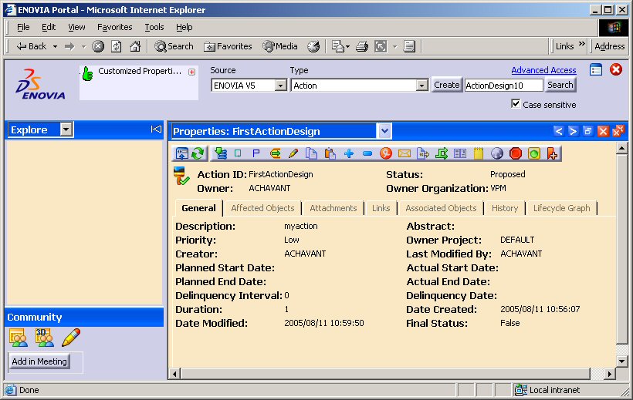Click the vertical scrollbar down arrow
Viewport: 633px width, 400px height.
click(621, 361)
